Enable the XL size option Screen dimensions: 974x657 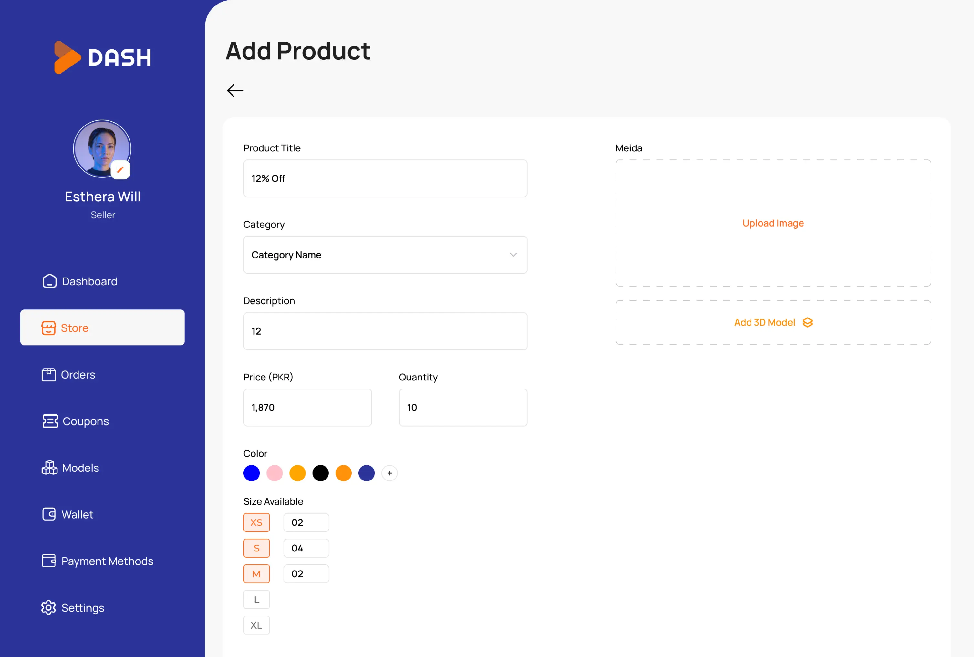coord(256,625)
